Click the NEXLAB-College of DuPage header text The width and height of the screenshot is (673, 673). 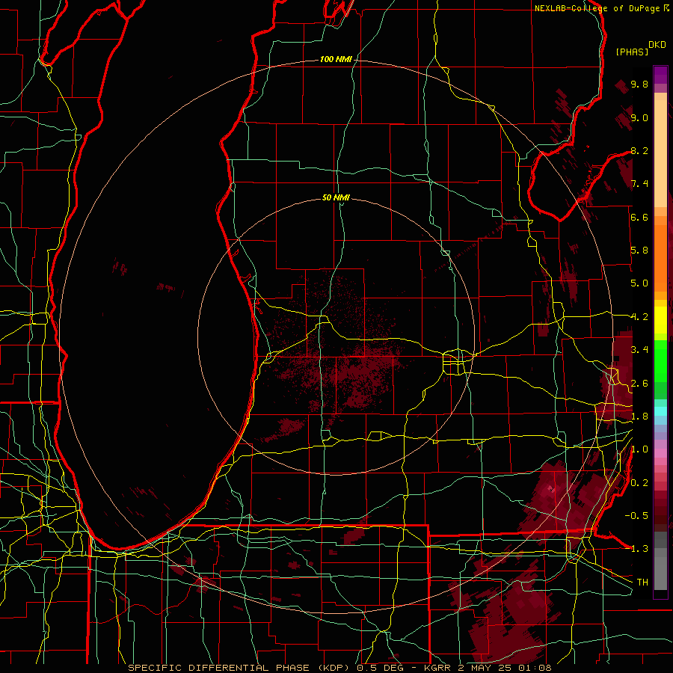click(x=598, y=8)
